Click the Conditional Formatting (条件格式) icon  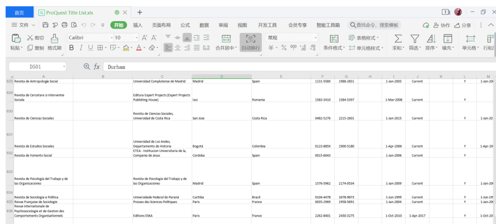(x=334, y=39)
